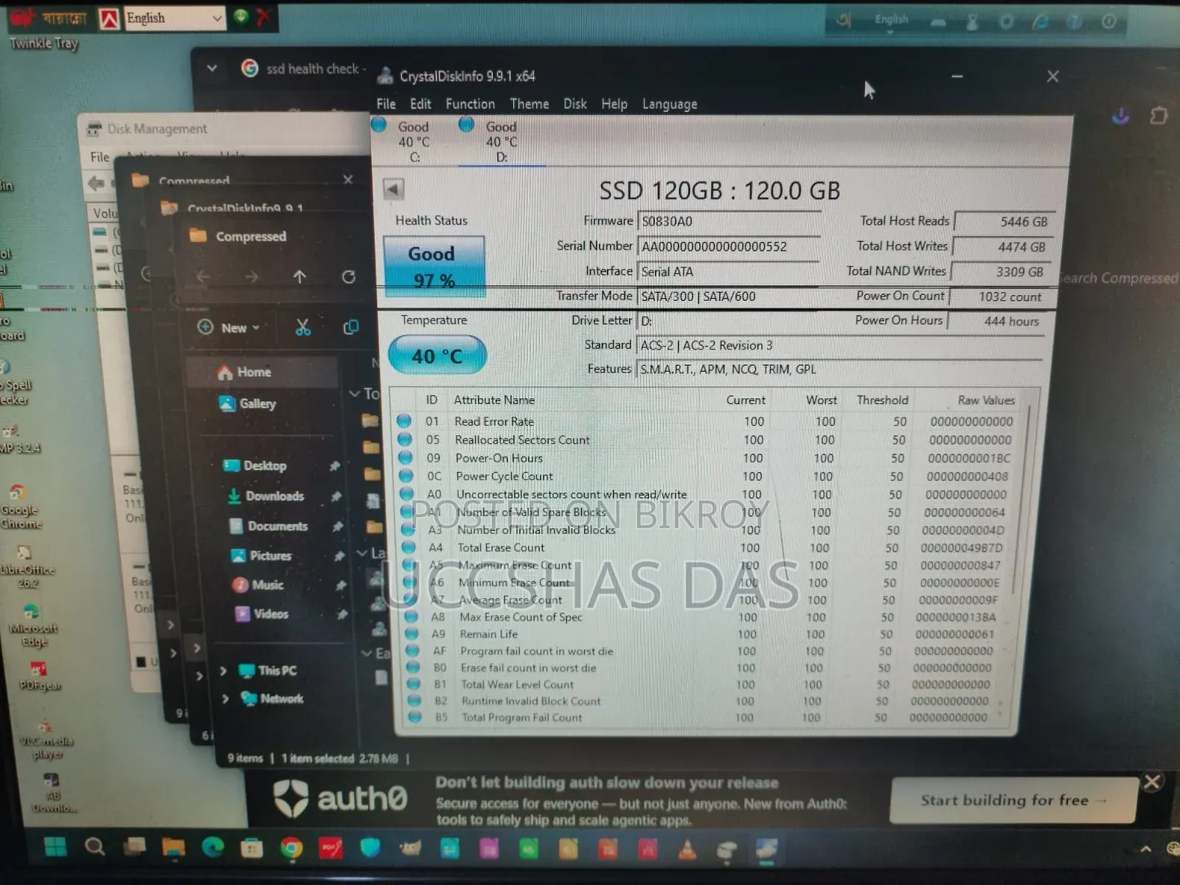
Task: Open the New dropdown in File Explorer
Action: click(229, 327)
